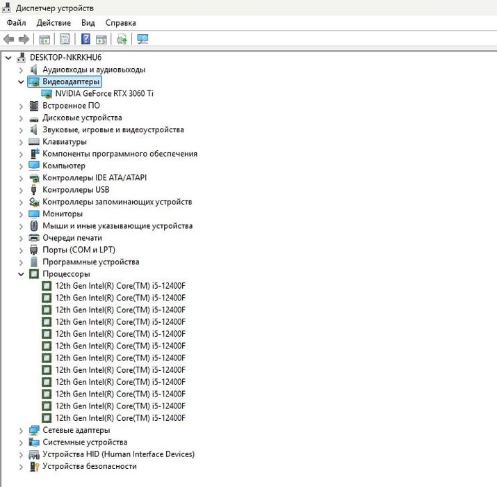Viewport: 497px width, 487px height.
Task: Click the show/hide action pane toolbar icon
Action: coord(101,40)
